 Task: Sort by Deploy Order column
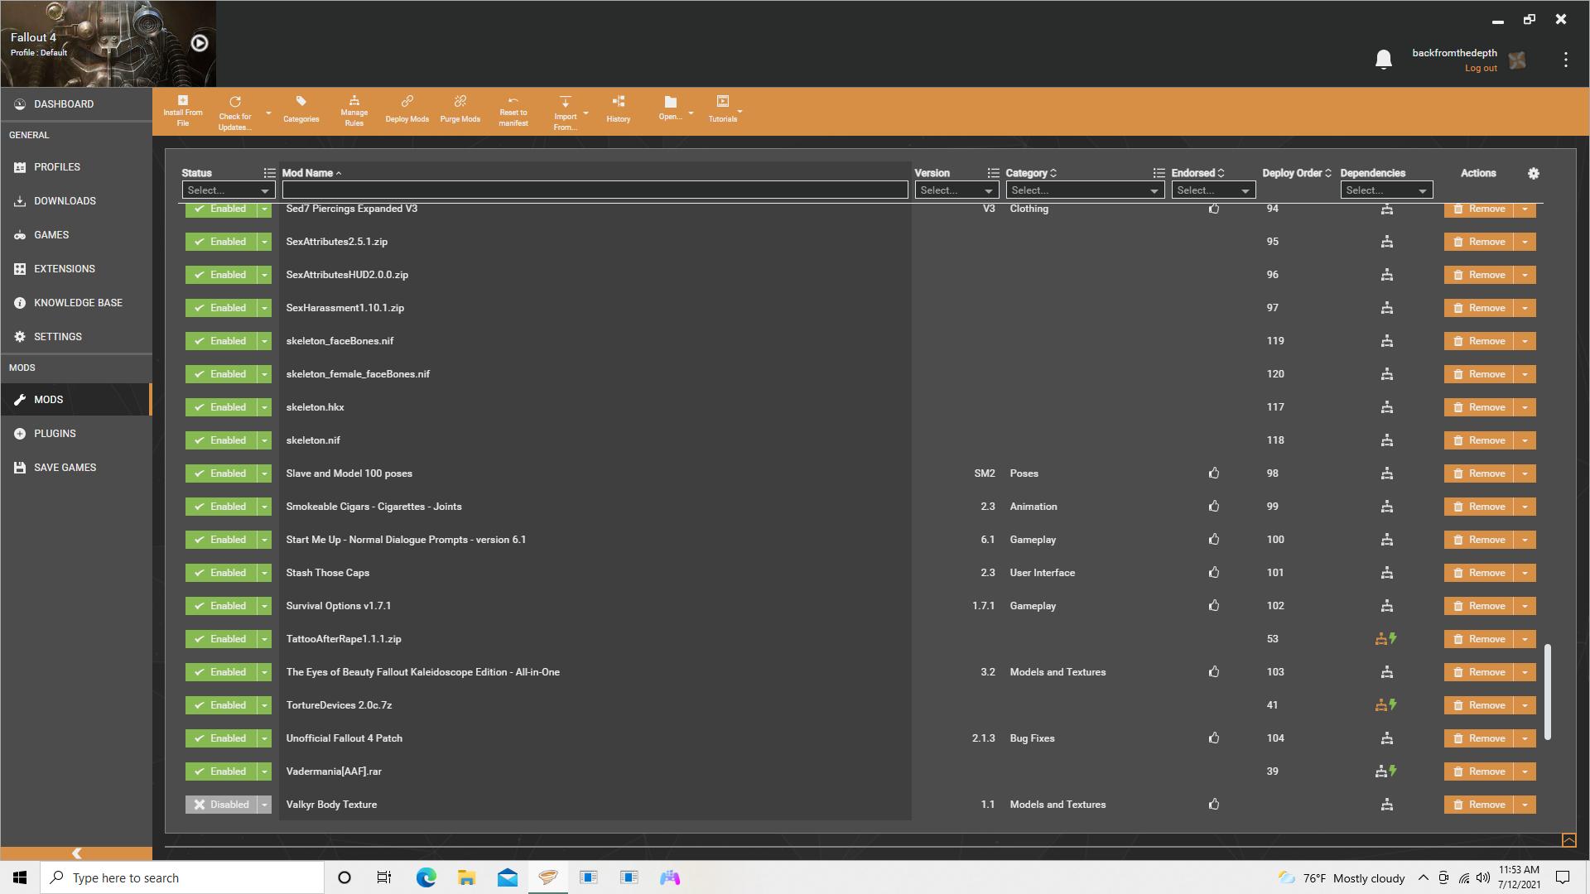pyautogui.click(x=1297, y=173)
